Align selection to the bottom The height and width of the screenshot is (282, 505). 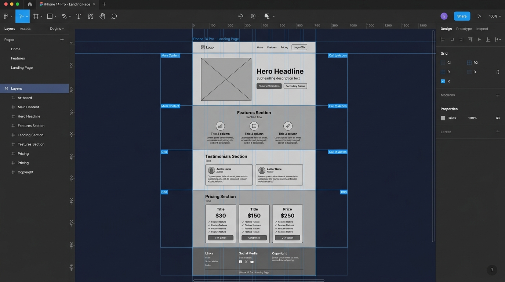pyautogui.click(x=488, y=39)
